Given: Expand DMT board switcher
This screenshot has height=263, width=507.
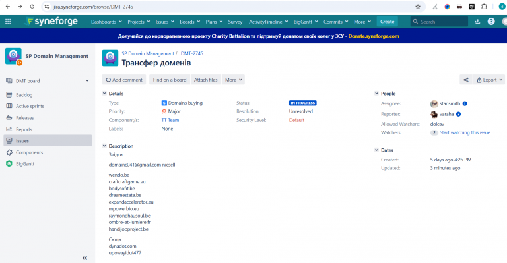Looking at the screenshot, I should (87, 80).
